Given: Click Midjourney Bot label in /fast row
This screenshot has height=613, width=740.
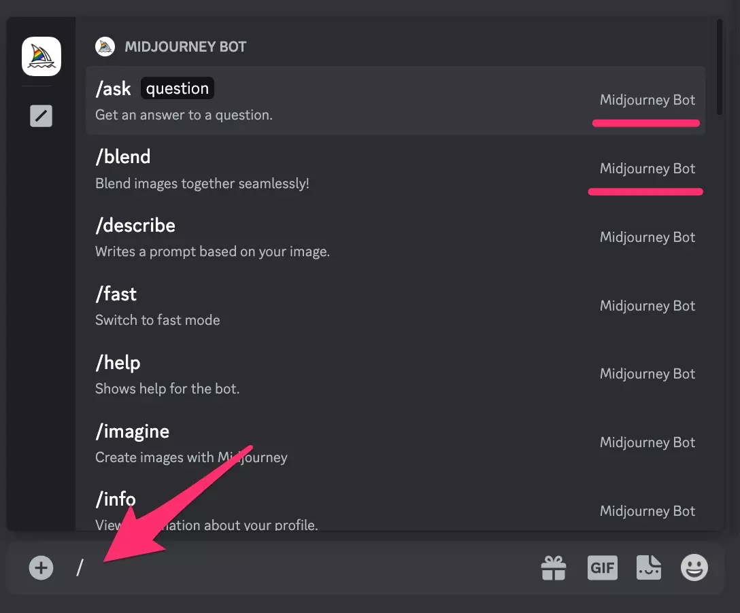Looking at the screenshot, I should [647, 306].
